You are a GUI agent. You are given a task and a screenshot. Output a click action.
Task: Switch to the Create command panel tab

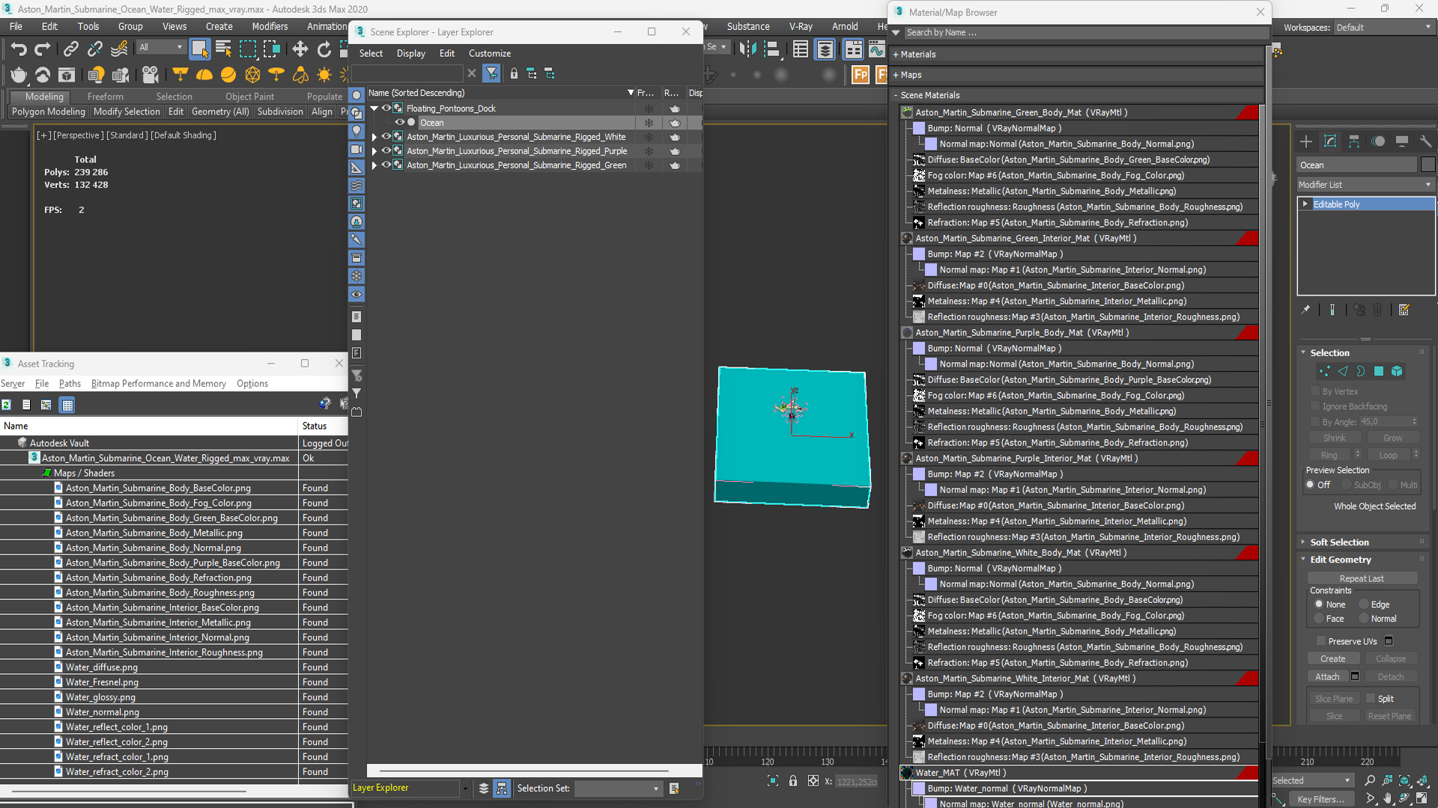point(1306,141)
